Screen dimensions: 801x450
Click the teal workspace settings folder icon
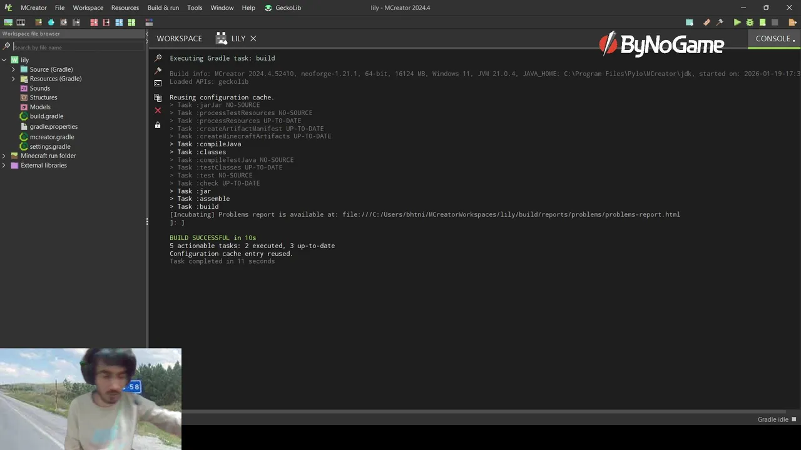690,22
